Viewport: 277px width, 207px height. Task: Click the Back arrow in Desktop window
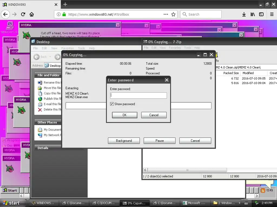[37, 57]
